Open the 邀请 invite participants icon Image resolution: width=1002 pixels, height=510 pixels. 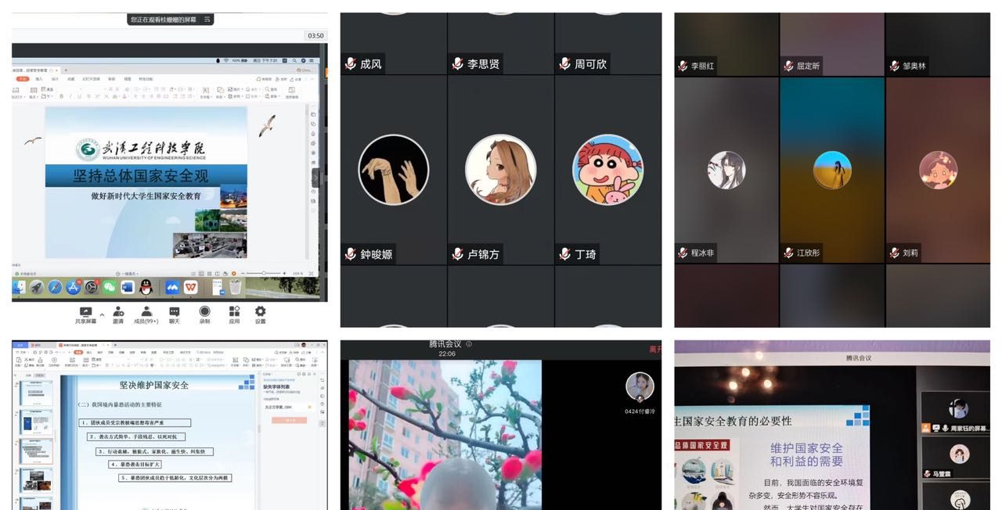point(118,312)
